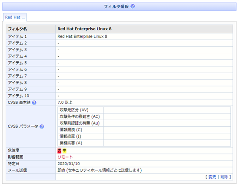
Task: Click 情報改竄 (I) parameter row
Action: 144,136
